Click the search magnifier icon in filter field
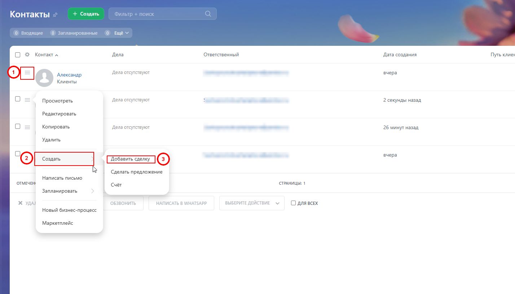 coord(208,14)
